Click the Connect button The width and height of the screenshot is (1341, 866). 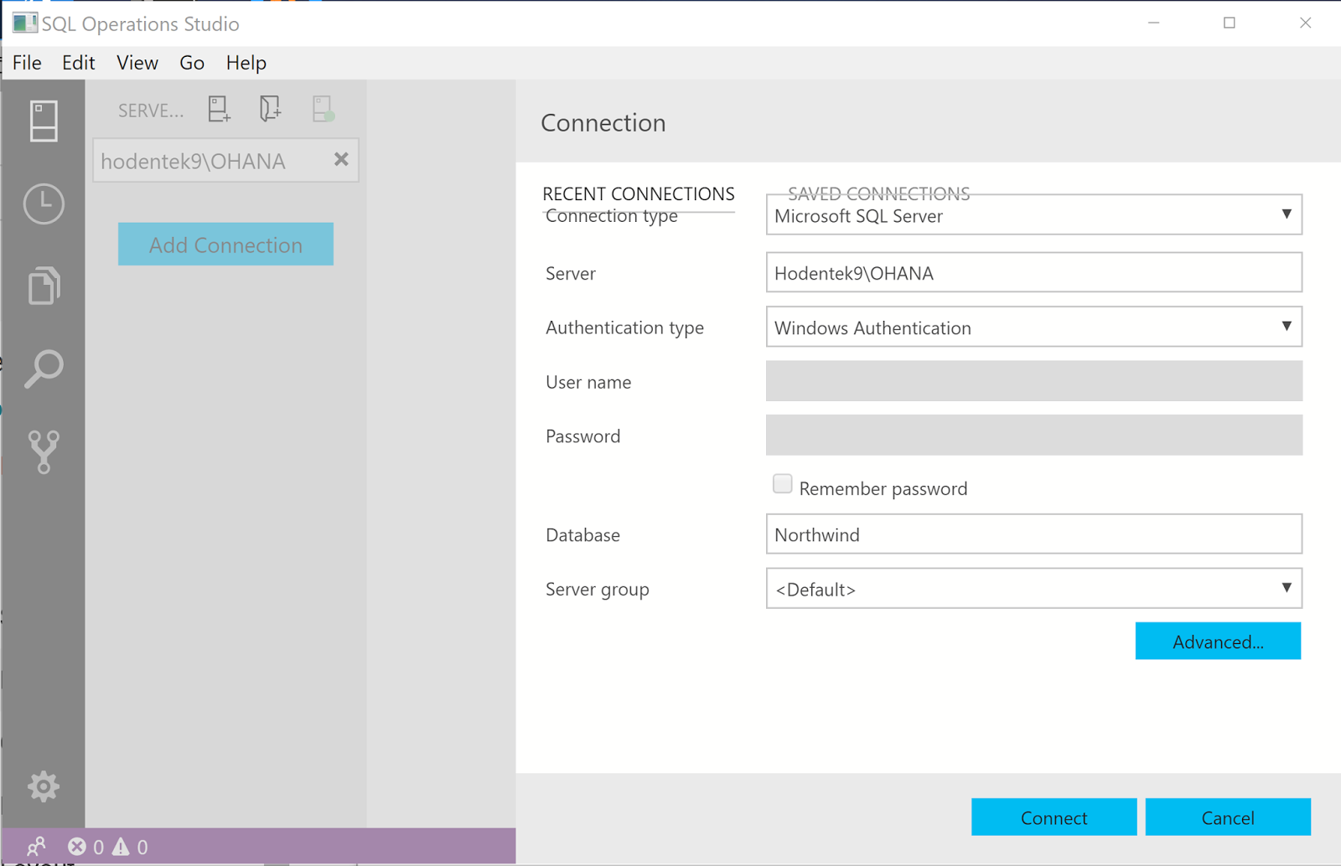1054,817
